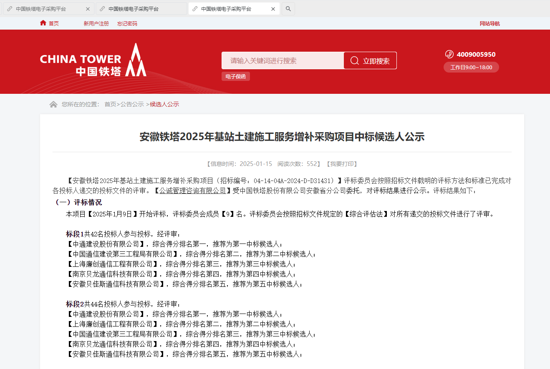Click the red home icon beside 首页

pos(43,23)
